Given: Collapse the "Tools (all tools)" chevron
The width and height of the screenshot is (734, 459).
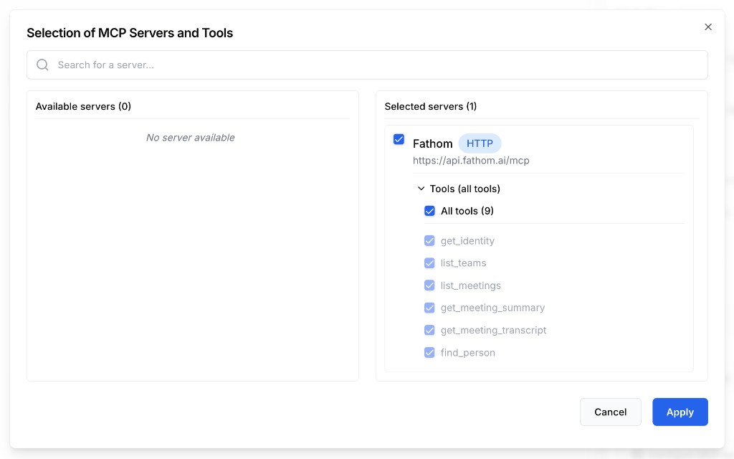Looking at the screenshot, I should (x=421, y=189).
